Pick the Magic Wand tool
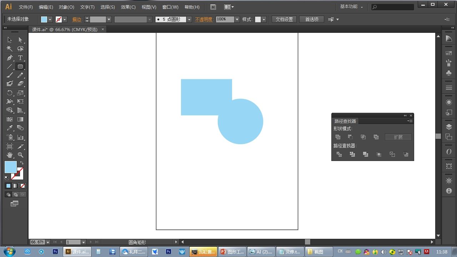This screenshot has width=457, height=257. point(10,49)
